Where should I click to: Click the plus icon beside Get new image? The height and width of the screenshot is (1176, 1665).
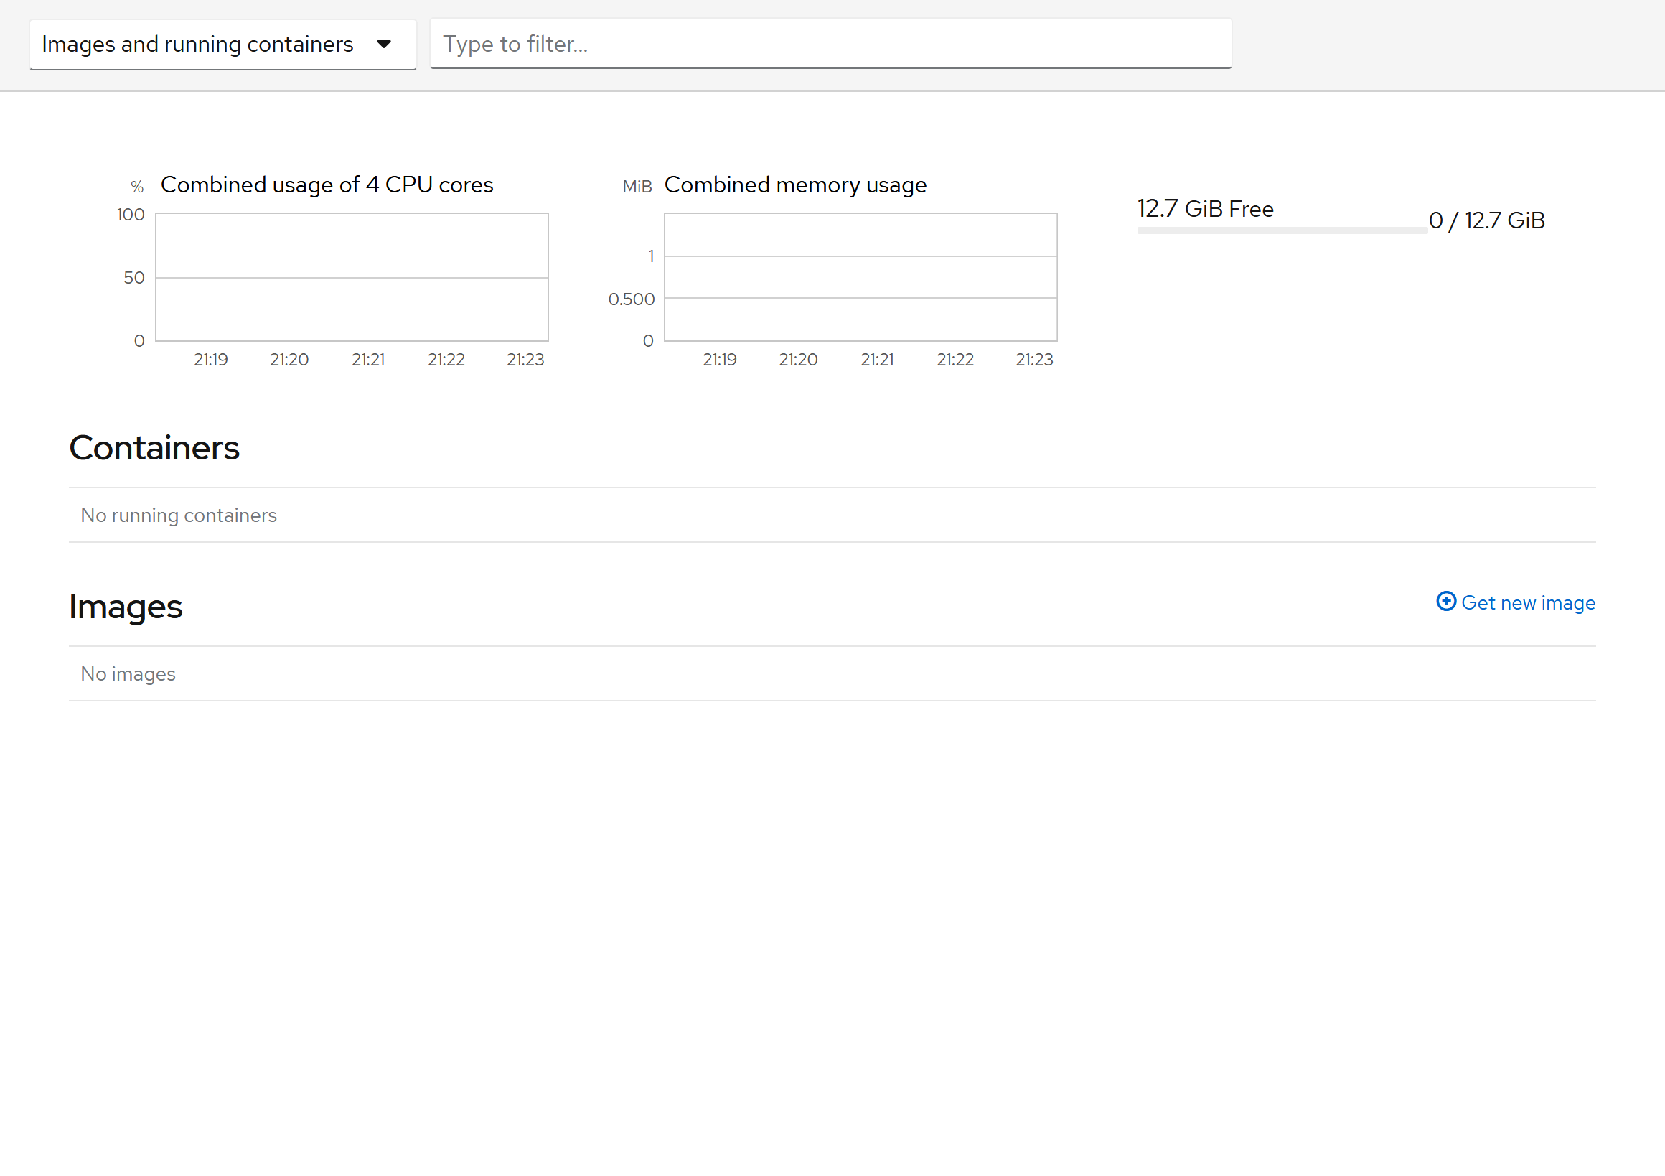[x=1445, y=602]
